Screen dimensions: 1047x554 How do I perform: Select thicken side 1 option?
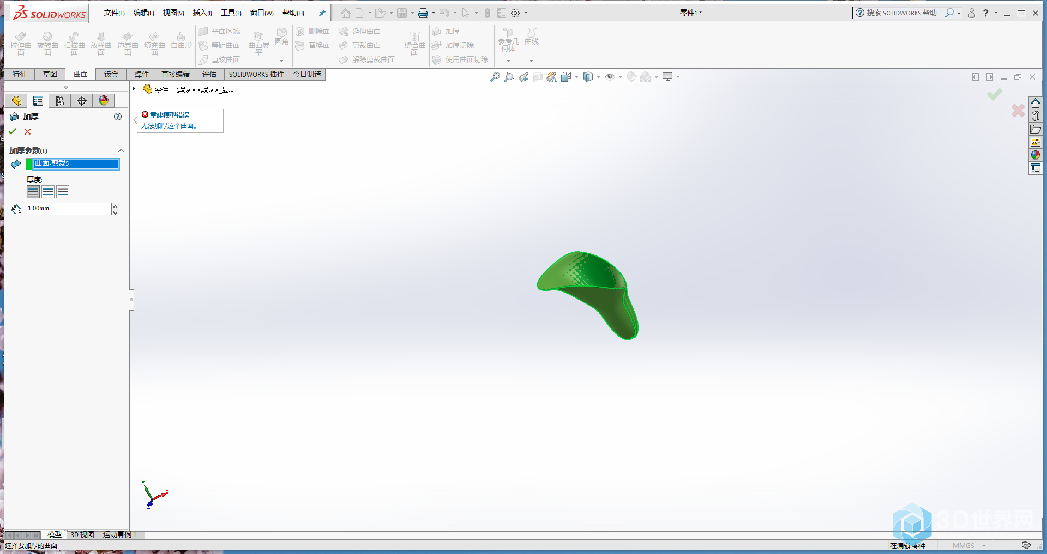point(33,192)
